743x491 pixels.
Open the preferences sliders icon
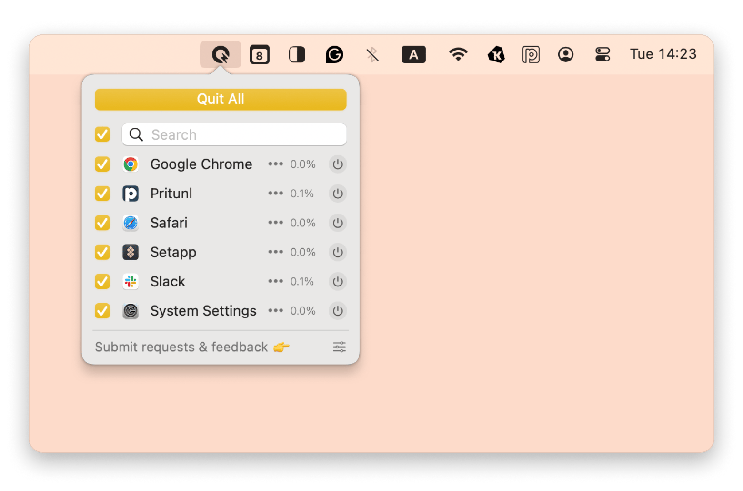(339, 347)
